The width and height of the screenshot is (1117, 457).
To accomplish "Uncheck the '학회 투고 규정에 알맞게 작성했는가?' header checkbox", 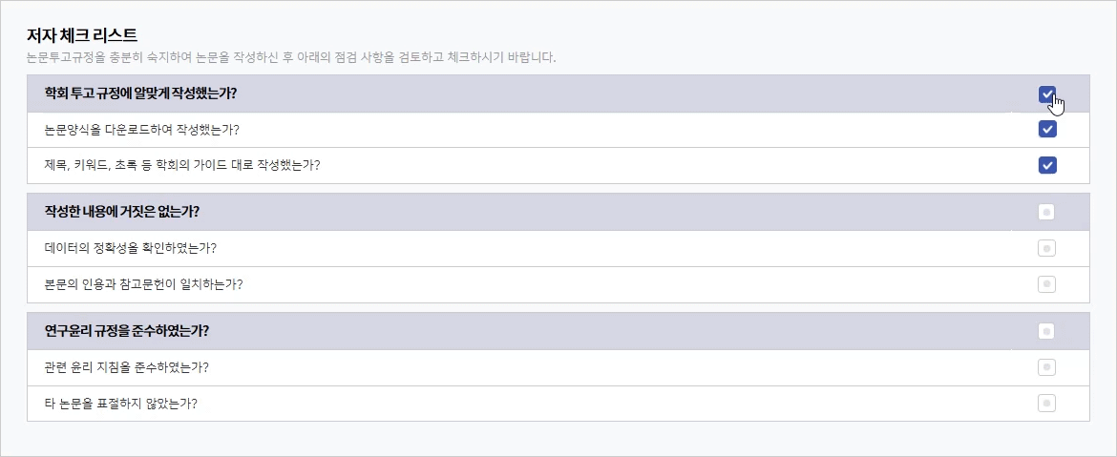I will (x=1046, y=93).
